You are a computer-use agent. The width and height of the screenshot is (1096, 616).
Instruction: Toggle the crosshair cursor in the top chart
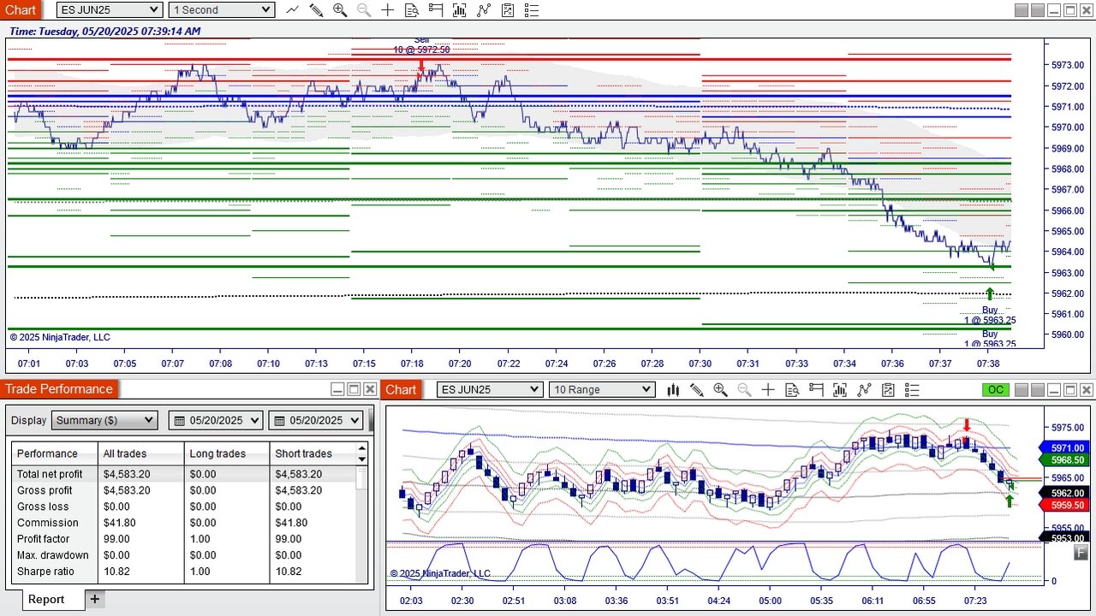point(388,10)
